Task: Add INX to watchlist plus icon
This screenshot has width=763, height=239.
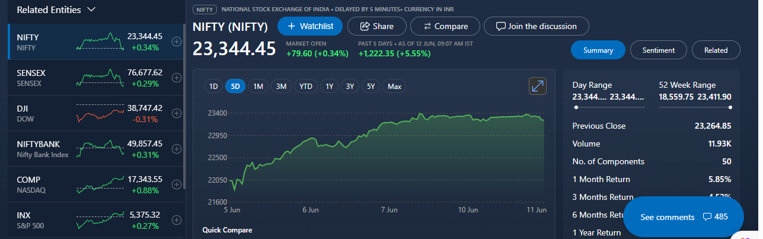Action: click(x=176, y=220)
